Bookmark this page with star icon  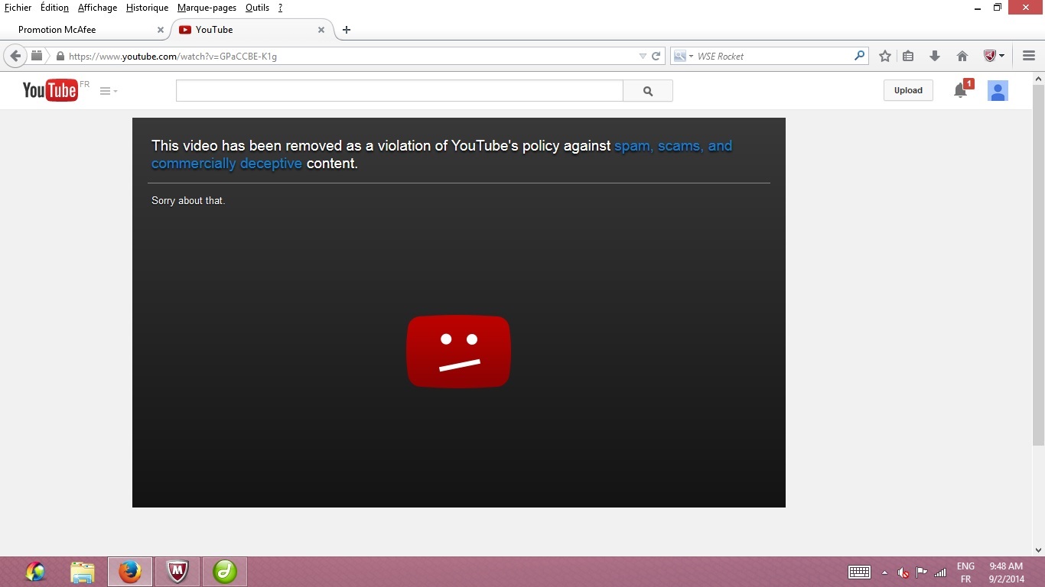coord(885,56)
